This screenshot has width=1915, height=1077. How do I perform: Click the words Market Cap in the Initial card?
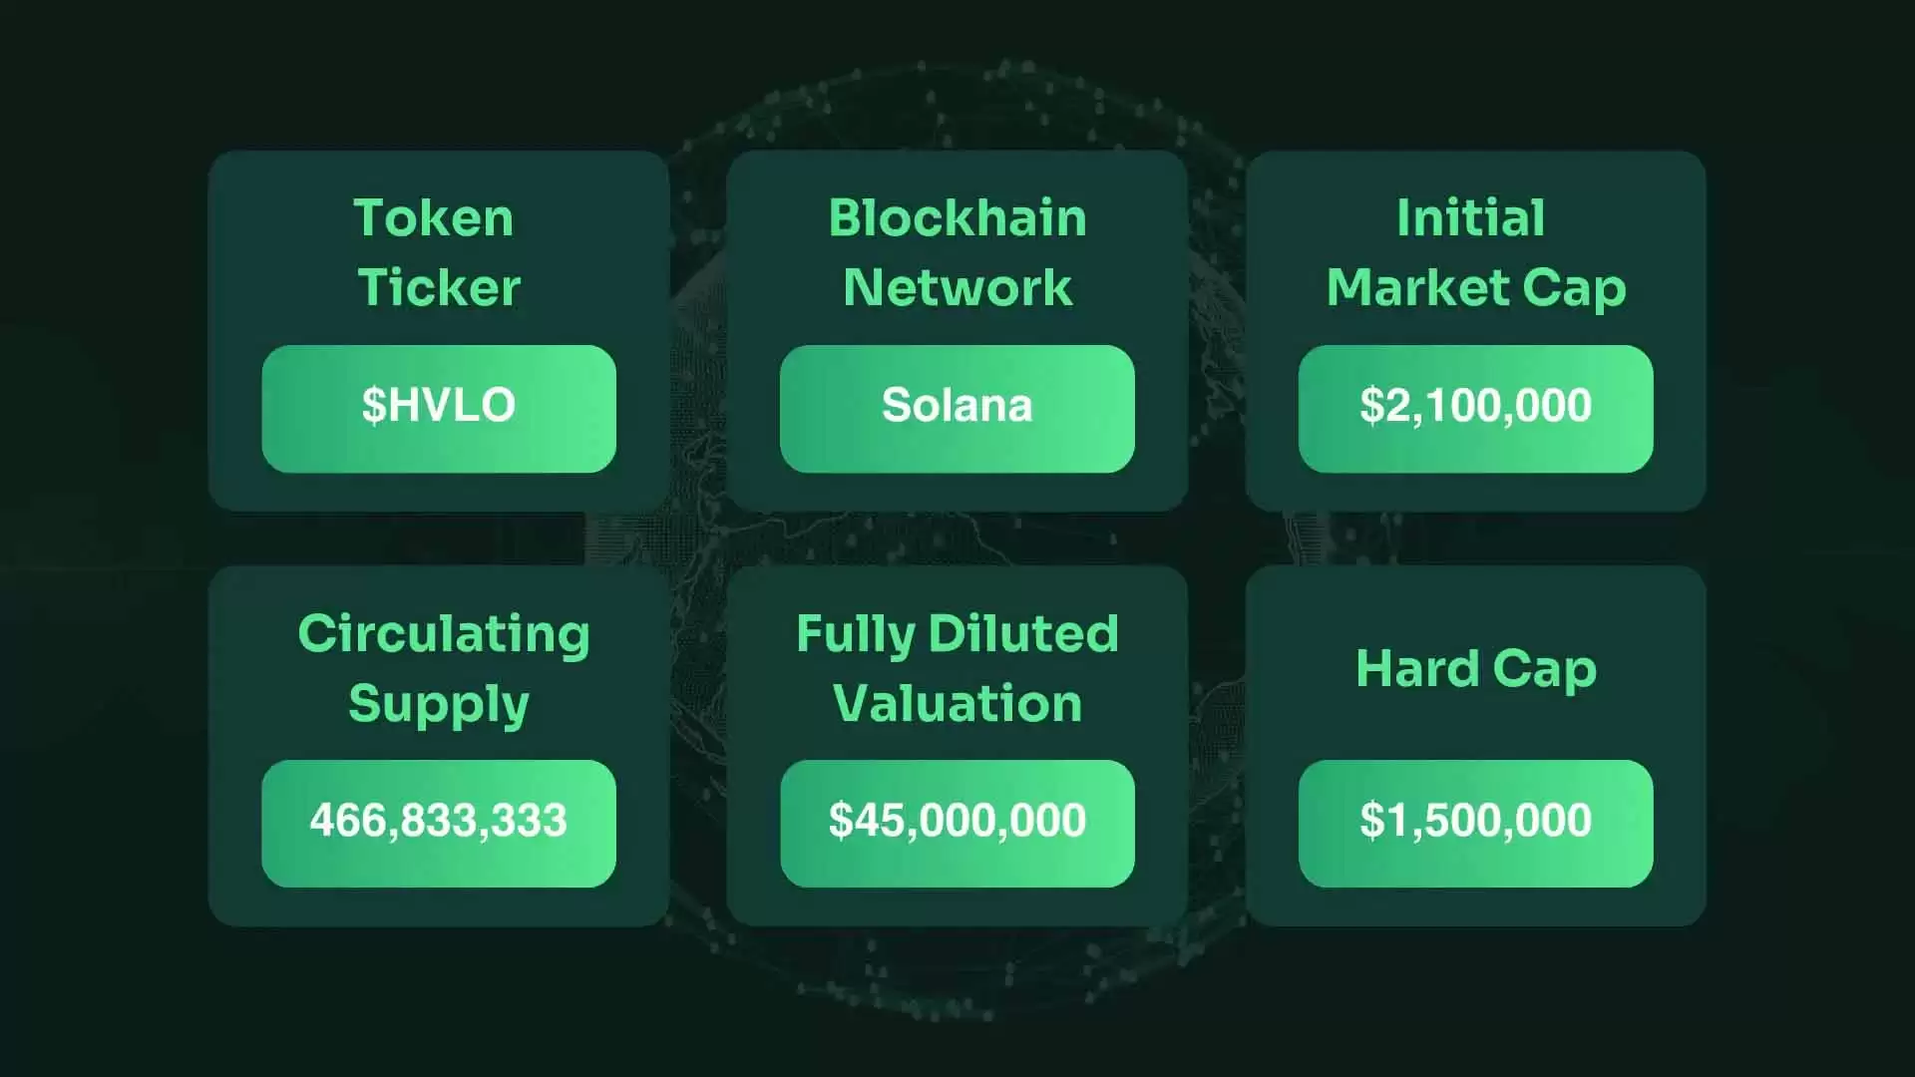(1475, 287)
